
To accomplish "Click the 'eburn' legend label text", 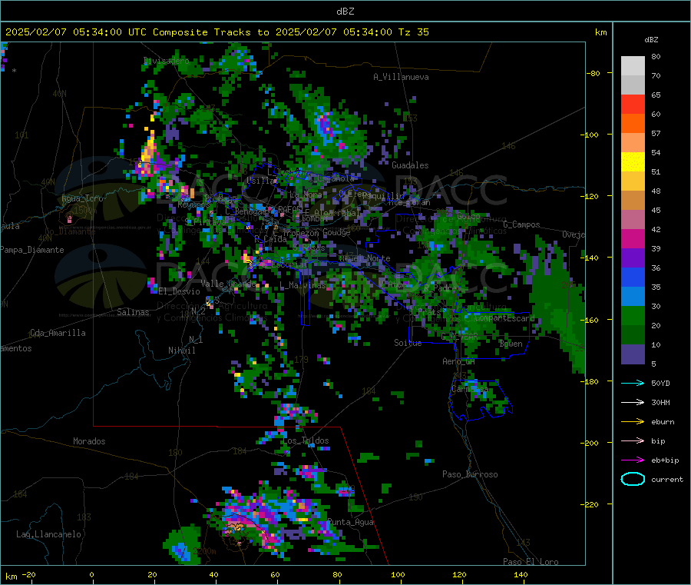I will coord(663,422).
